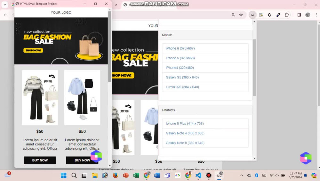
Task: Select Galaxy Note II (360 x 640) device
Action: pos(205,143)
